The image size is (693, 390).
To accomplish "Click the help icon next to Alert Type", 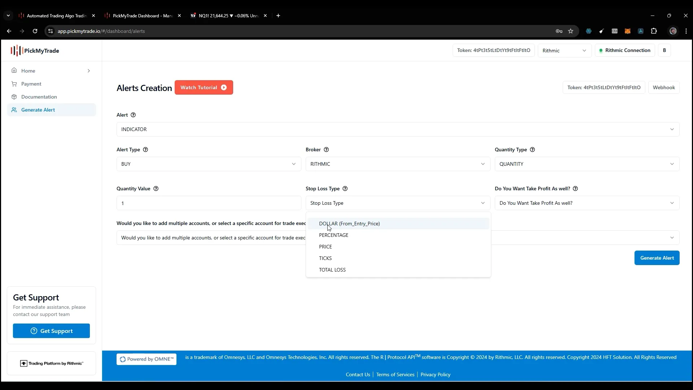I will [145, 149].
